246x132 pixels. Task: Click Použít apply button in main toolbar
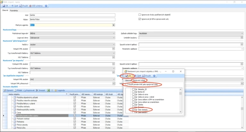click(23, 6)
